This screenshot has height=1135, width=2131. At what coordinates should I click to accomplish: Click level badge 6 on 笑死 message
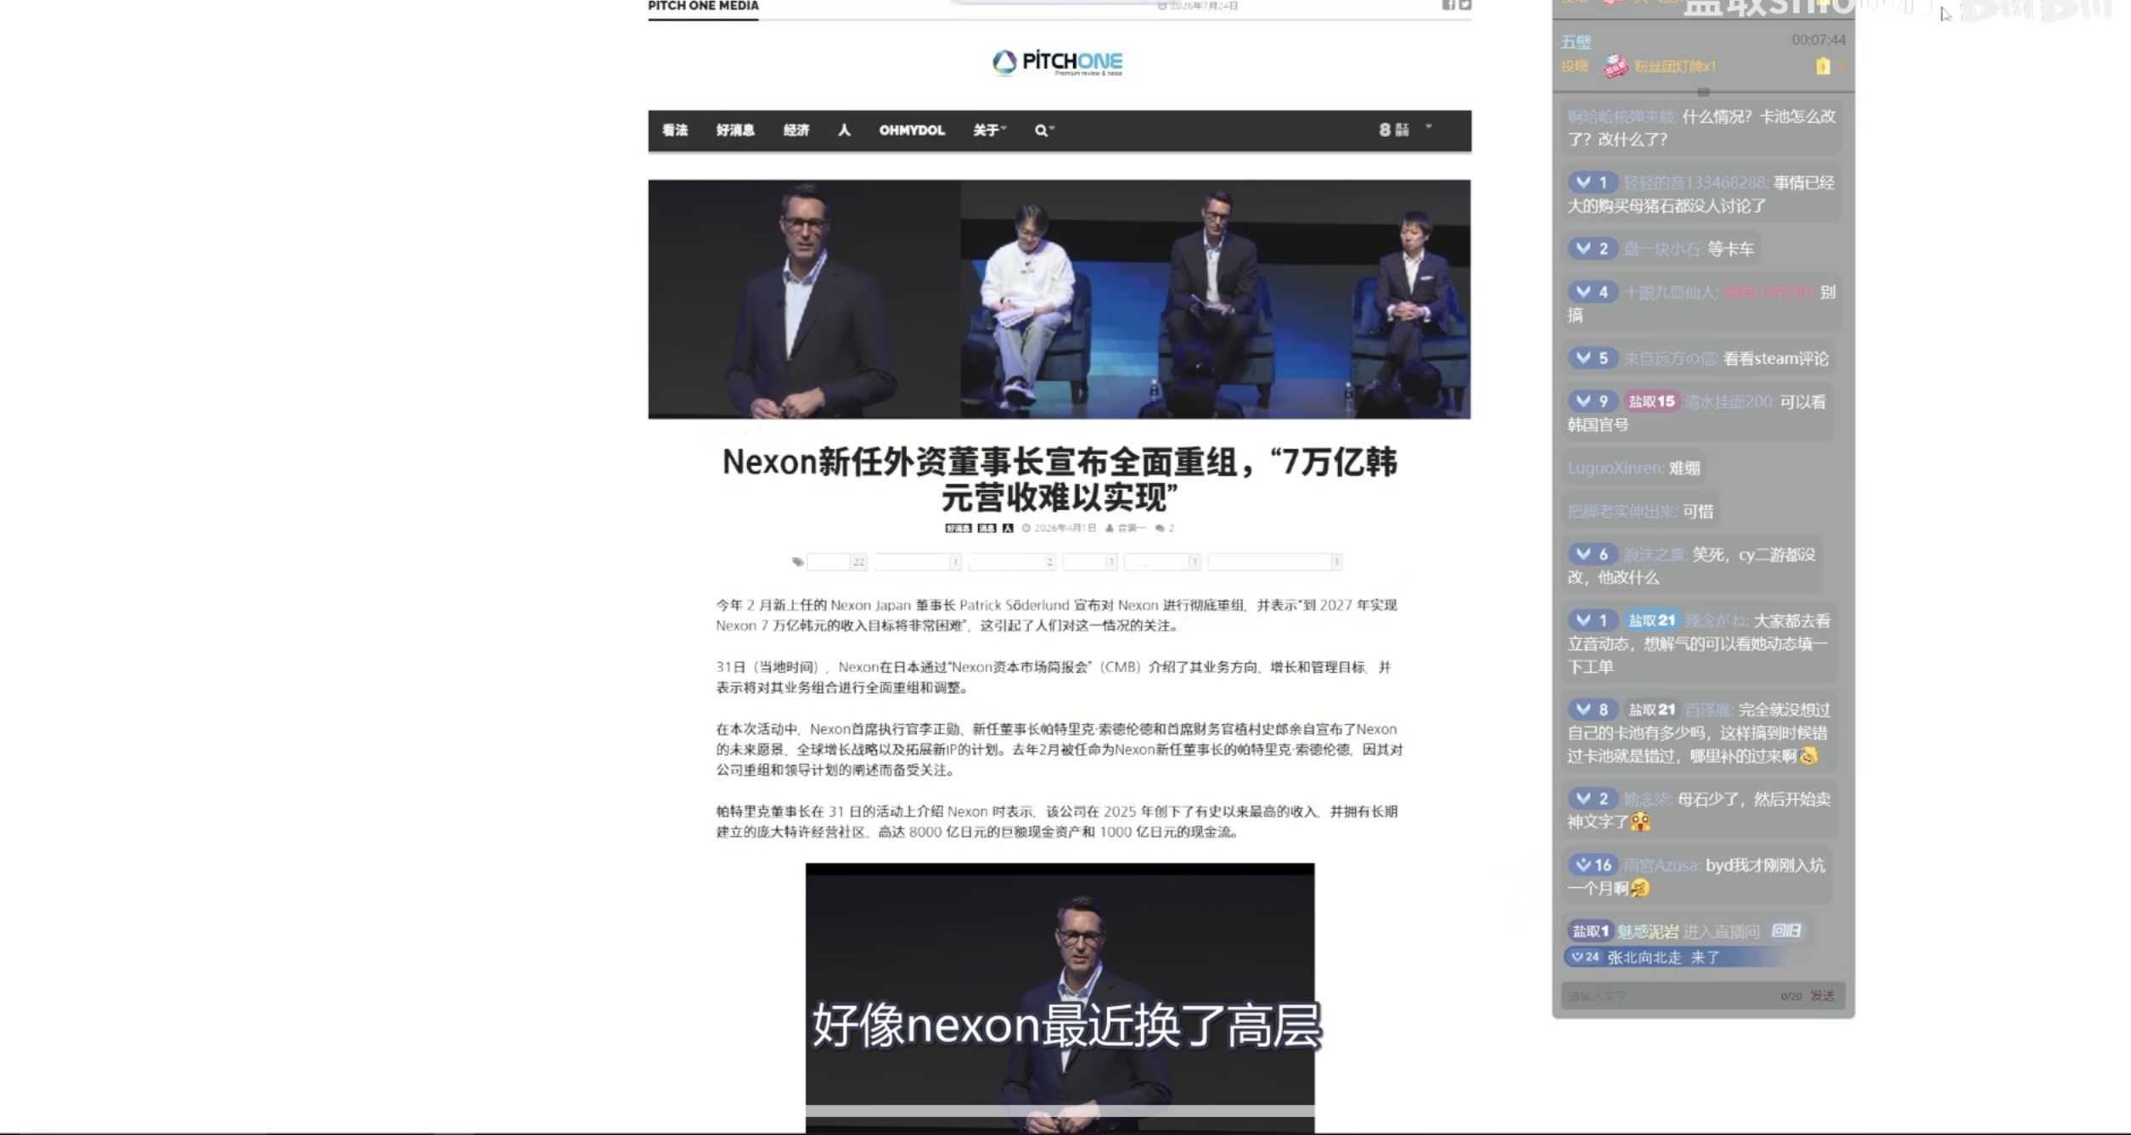(1592, 553)
